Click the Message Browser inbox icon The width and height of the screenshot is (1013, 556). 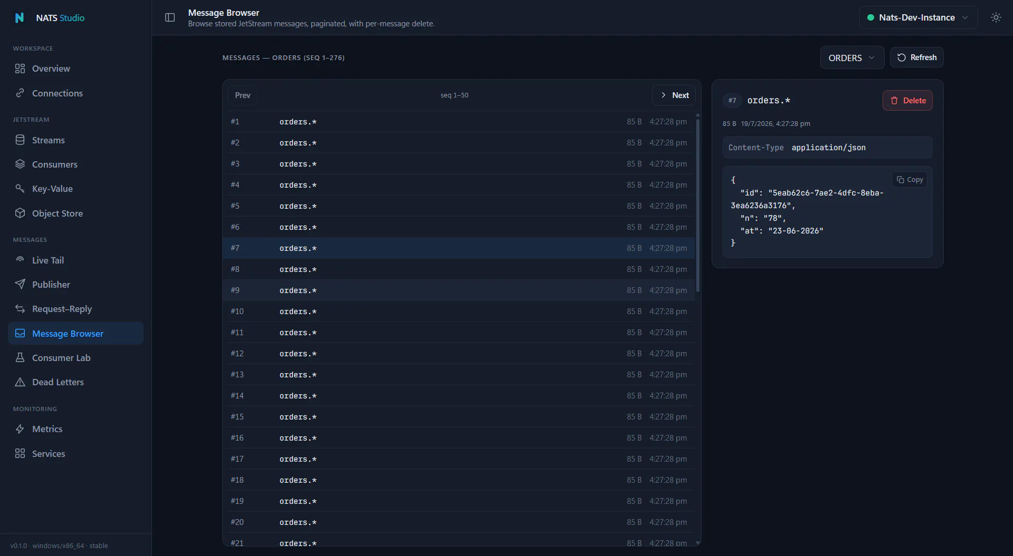coord(20,333)
